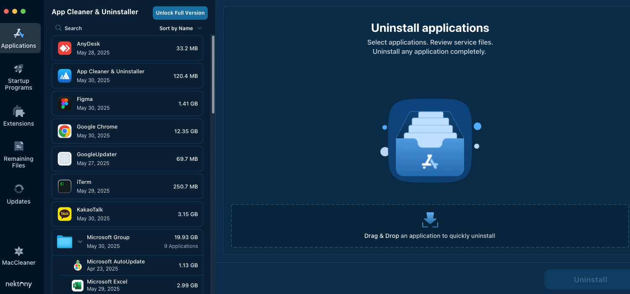
Task: Click the 9 Applications label
Action: click(x=181, y=246)
